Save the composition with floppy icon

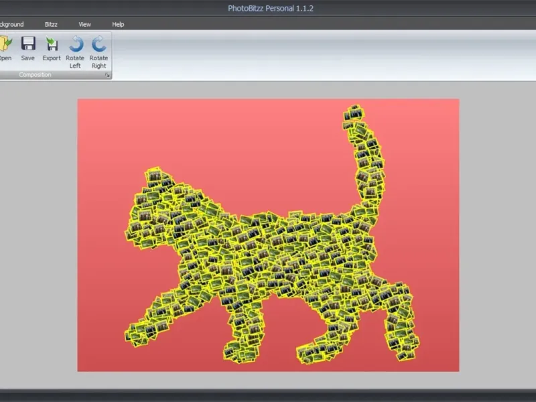pyautogui.click(x=28, y=49)
